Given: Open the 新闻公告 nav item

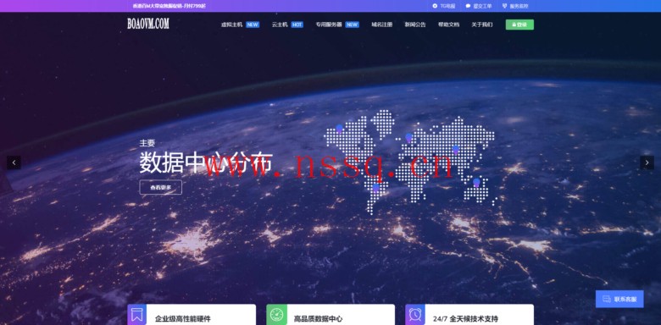Looking at the screenshot, I should (x=415, y=25).
